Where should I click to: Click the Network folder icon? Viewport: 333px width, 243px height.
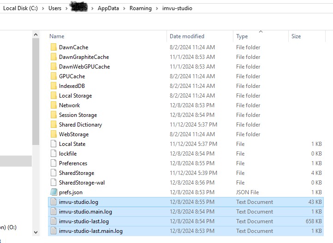tap(54, 105)
